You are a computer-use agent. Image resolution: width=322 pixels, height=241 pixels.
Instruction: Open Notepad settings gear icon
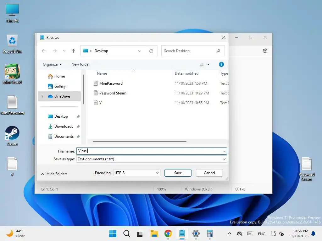(265, 51)
